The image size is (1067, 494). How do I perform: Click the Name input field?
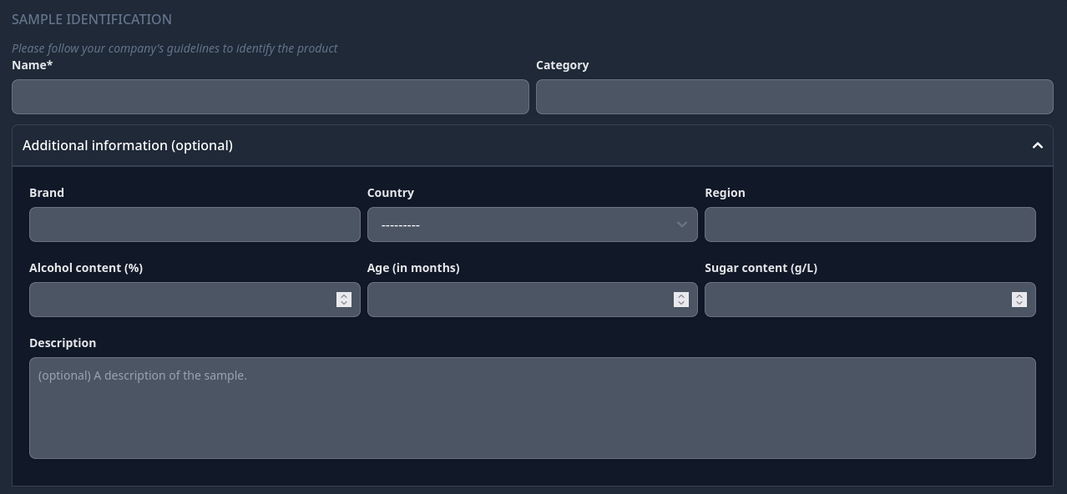pyautogui.click(x=271, y=97)
